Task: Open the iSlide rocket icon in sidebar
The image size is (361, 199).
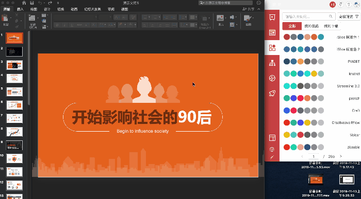Action: click(x=272, y=94)
